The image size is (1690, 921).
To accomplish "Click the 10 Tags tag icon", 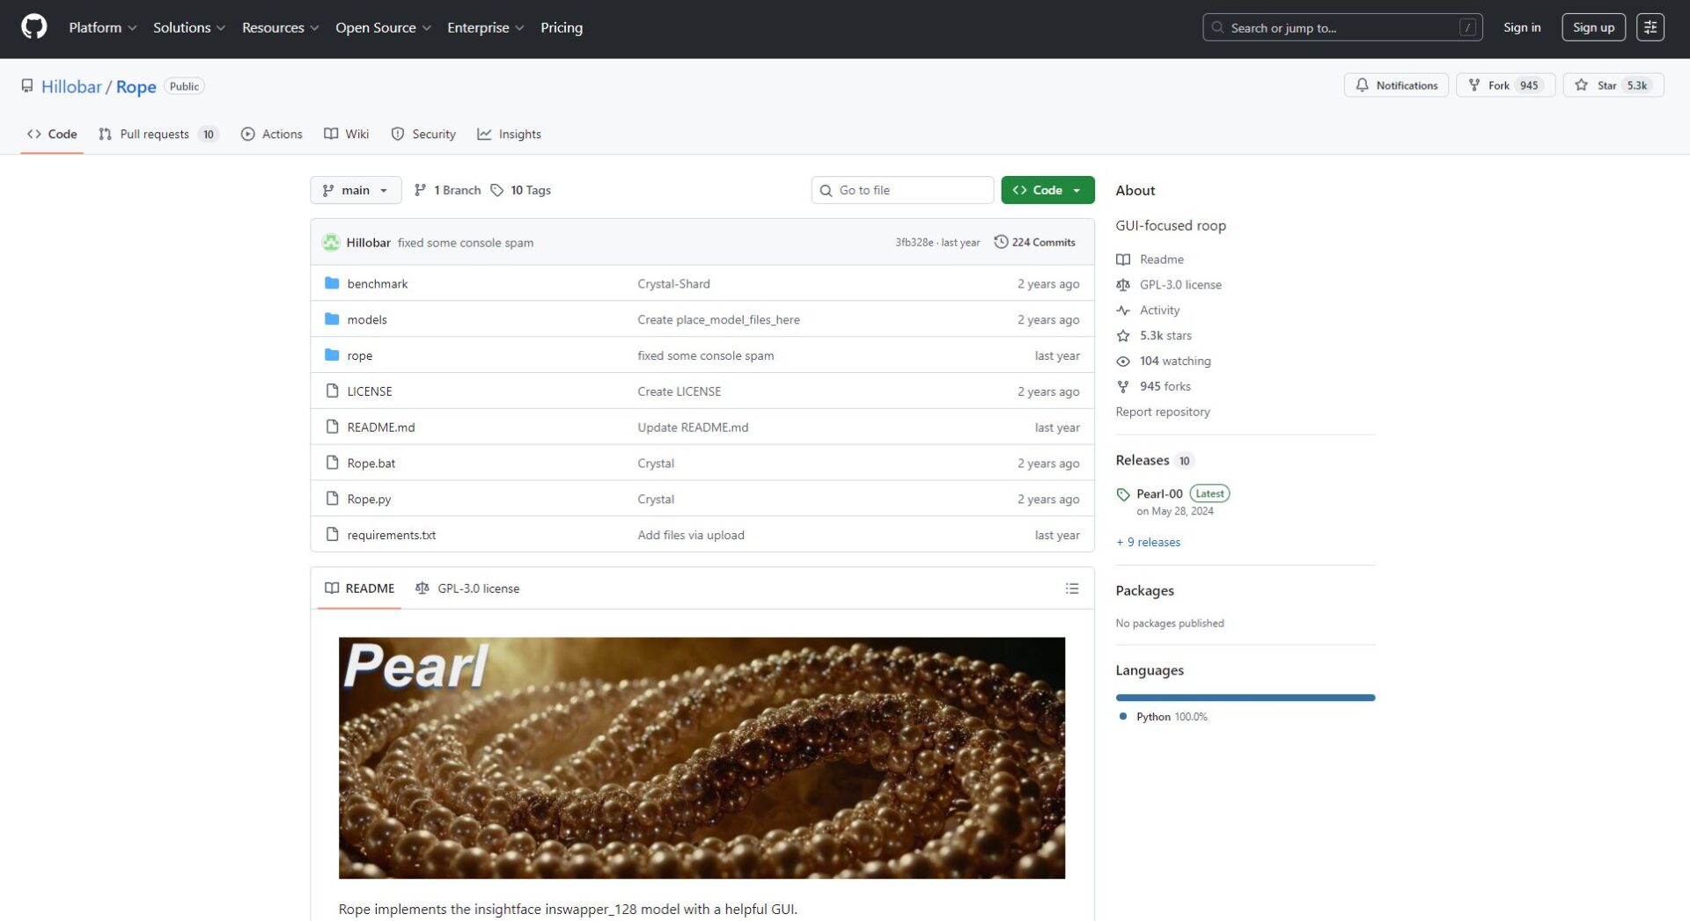I will click(x=497, y=190).
